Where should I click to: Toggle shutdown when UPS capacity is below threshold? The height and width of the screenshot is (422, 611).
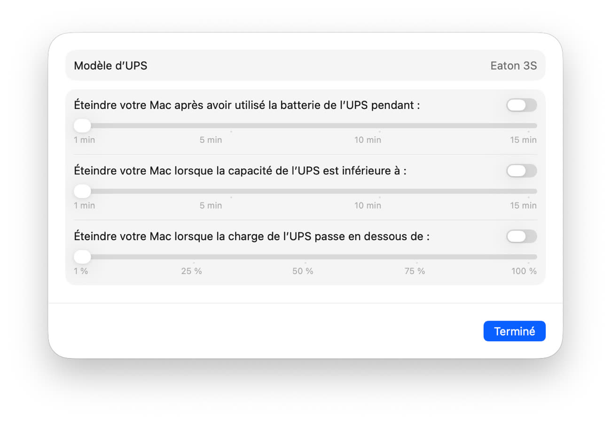click(x=521, y=171)
